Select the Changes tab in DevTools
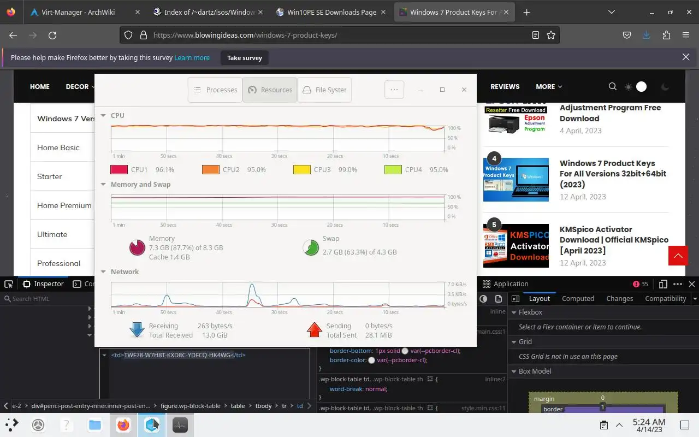 click(619, 299)
